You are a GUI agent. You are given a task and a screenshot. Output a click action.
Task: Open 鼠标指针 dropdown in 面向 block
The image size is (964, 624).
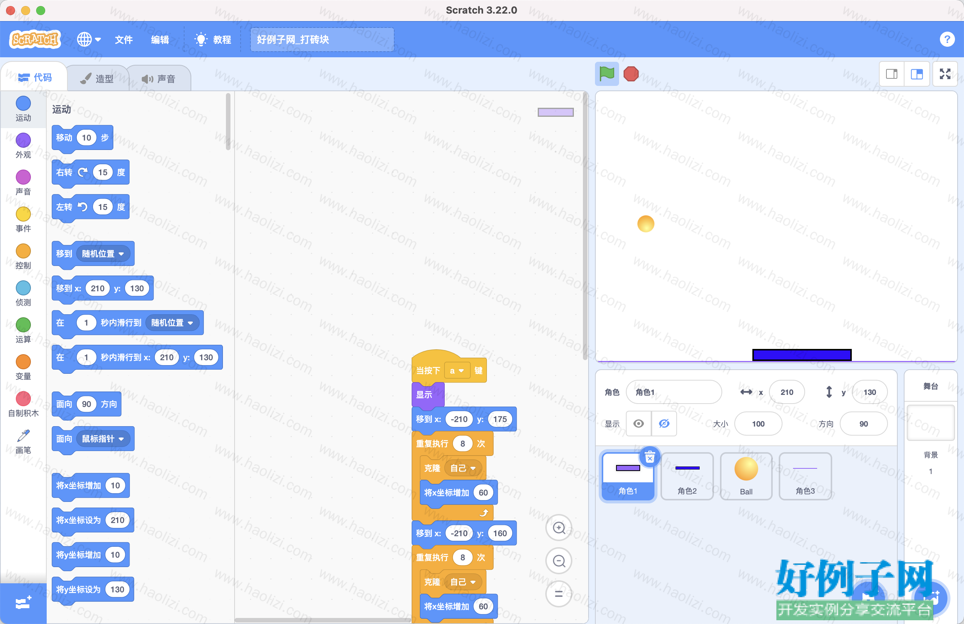coord(103,439)
